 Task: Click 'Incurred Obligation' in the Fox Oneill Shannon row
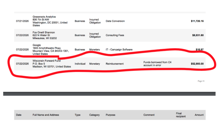[95, 35]
